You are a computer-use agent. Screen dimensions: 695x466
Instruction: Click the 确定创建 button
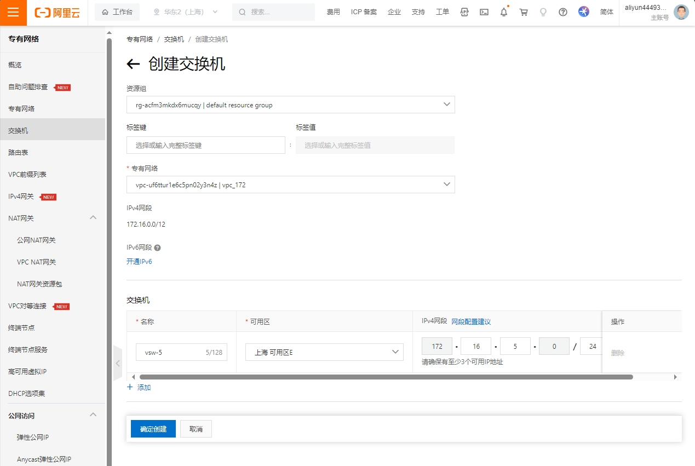click(x=153, y=429)
